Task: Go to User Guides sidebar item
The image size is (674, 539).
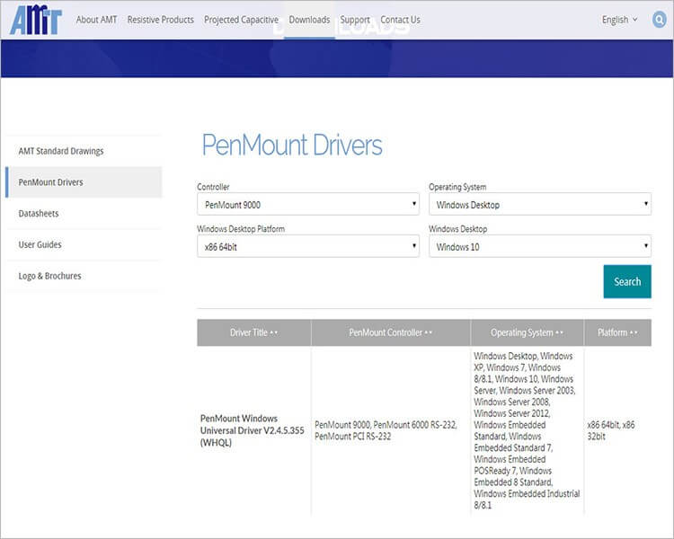Action: 40,244
